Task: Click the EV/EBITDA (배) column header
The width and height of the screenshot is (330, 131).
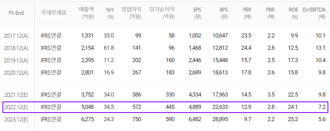Action: tap(314, 13)
